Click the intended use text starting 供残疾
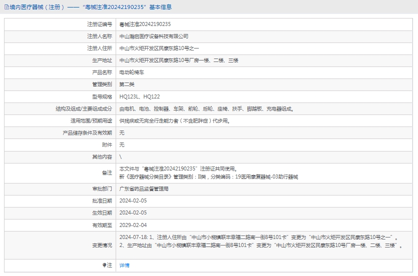The height and width of the screenshot is (276, 418). (x=175, y=120)
